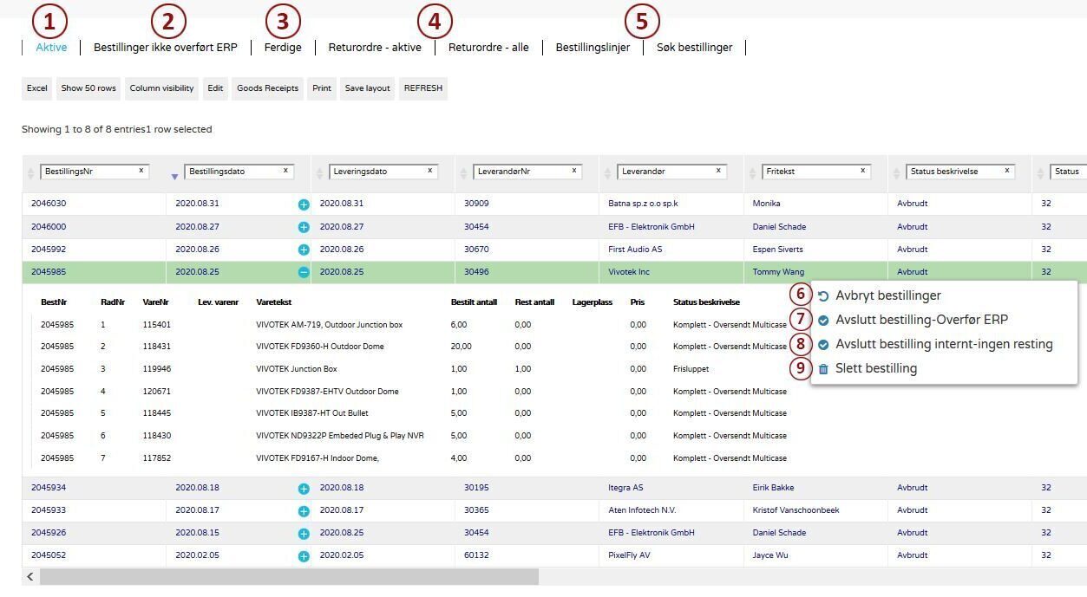The width and height of the screenshot is (1087, 597).
Task: Click the trash icon for Slett bestilling
Action: tap(823, 369)
